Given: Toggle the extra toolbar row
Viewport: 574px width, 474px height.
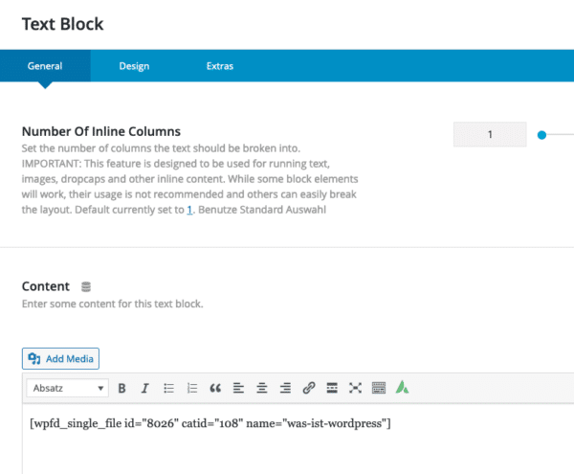Looking at the screenshot, I should tap(379, 388).
